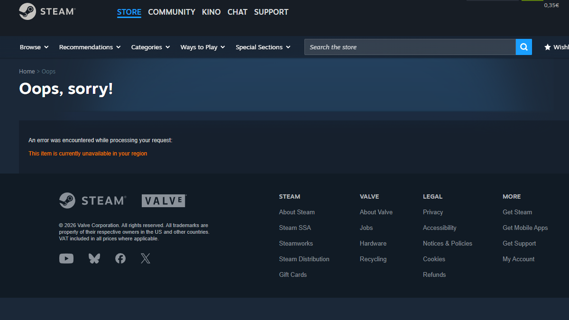This screenshot has width=569, height=320.
Task: Open Steam's Bluesky butterfly icon
Action: (94, 258)
